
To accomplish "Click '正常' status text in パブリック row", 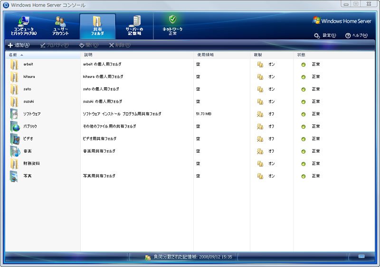I will (316, 126).
